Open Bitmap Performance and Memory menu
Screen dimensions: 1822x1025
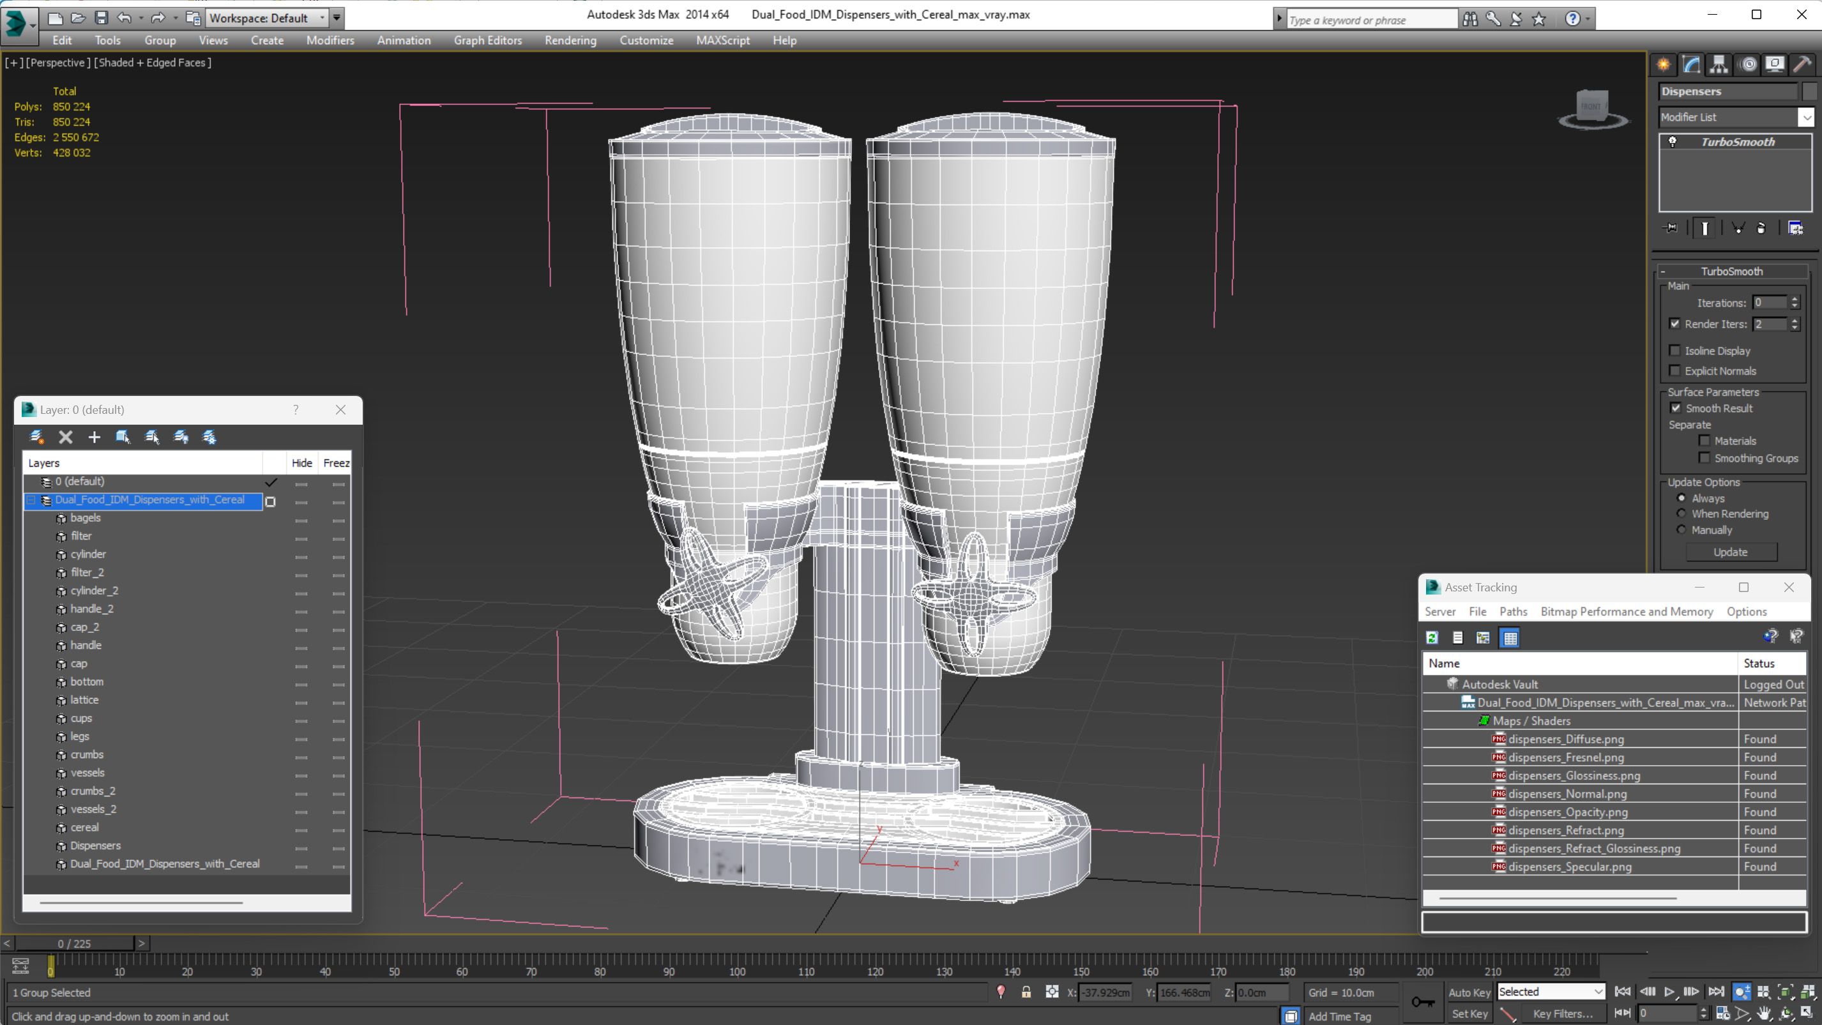[x=1626, y=612]
